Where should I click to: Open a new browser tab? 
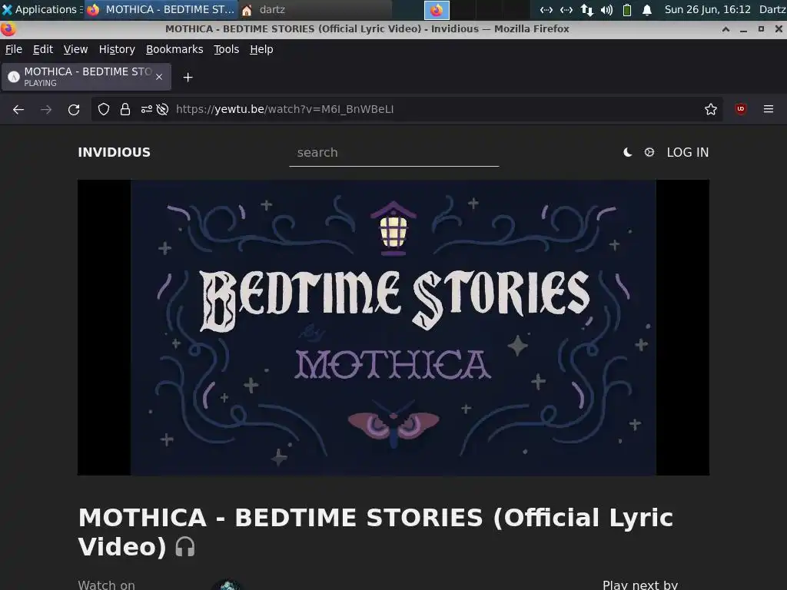tap(188, 78)
